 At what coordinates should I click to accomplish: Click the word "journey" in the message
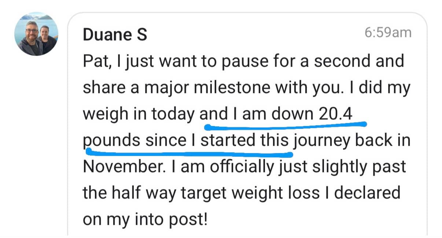pos(323,141)
